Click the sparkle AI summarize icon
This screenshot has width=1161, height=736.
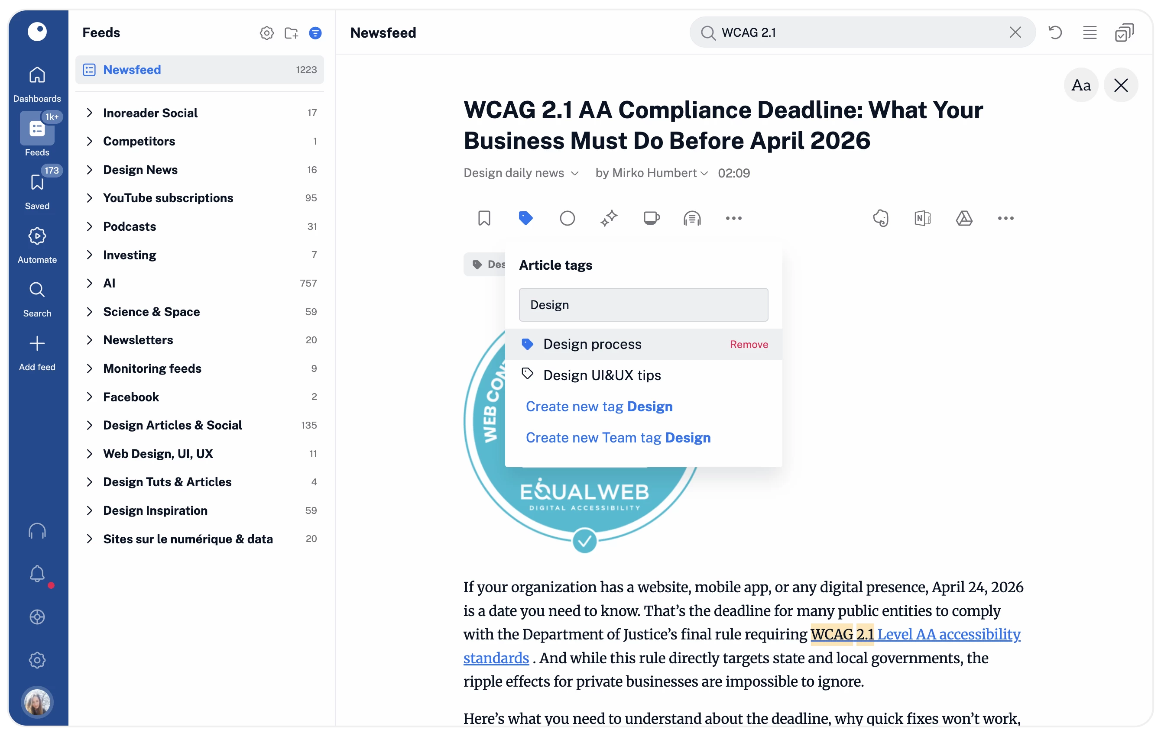609,218
